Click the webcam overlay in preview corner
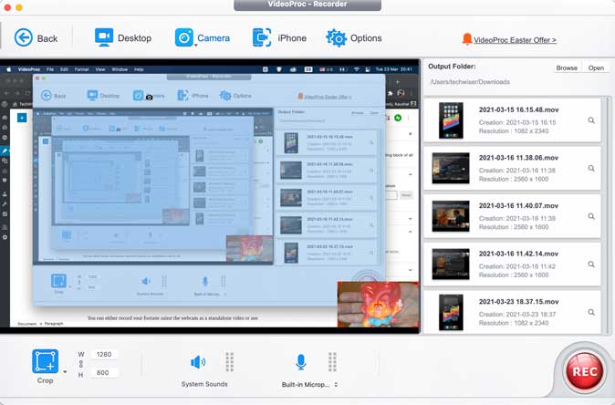Viewport: 615px width, 405px height. pyautogui.click(x=378, y=305)
